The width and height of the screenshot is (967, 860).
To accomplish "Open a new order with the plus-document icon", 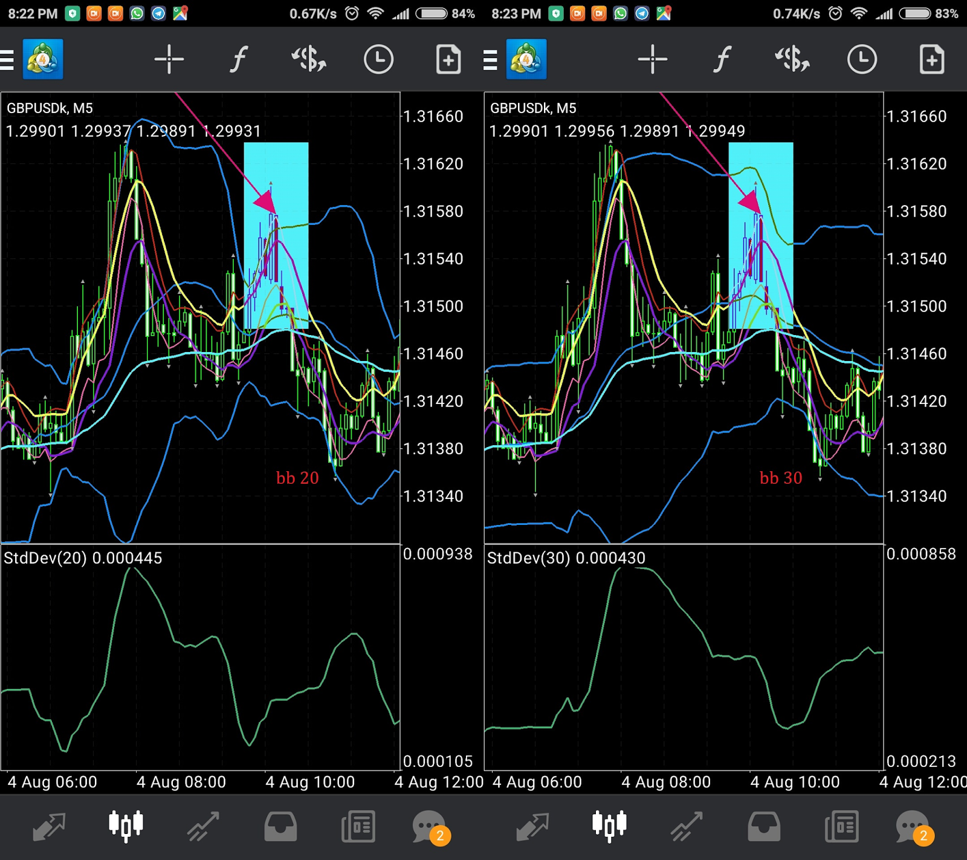I will (448, 59).
